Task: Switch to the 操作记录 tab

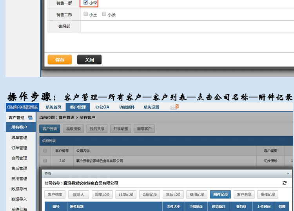Action: (x=268, y=195)
